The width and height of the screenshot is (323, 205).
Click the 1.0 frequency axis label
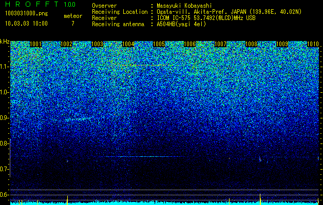click(x=4, y=93)
